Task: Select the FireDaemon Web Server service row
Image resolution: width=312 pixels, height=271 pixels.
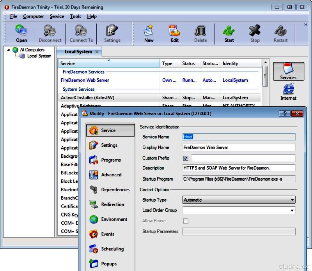Action: click(85, 80)
